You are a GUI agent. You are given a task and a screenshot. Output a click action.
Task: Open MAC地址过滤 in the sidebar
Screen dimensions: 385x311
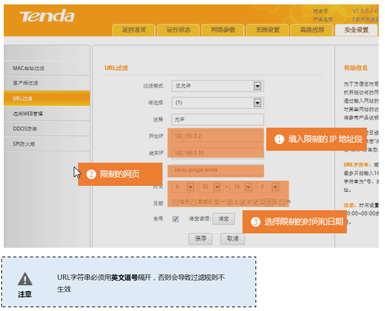(x=29, y=68)
